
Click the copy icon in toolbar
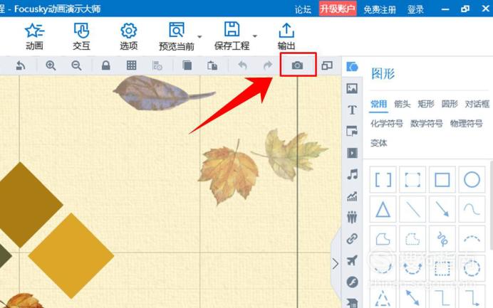click(187, 65)
